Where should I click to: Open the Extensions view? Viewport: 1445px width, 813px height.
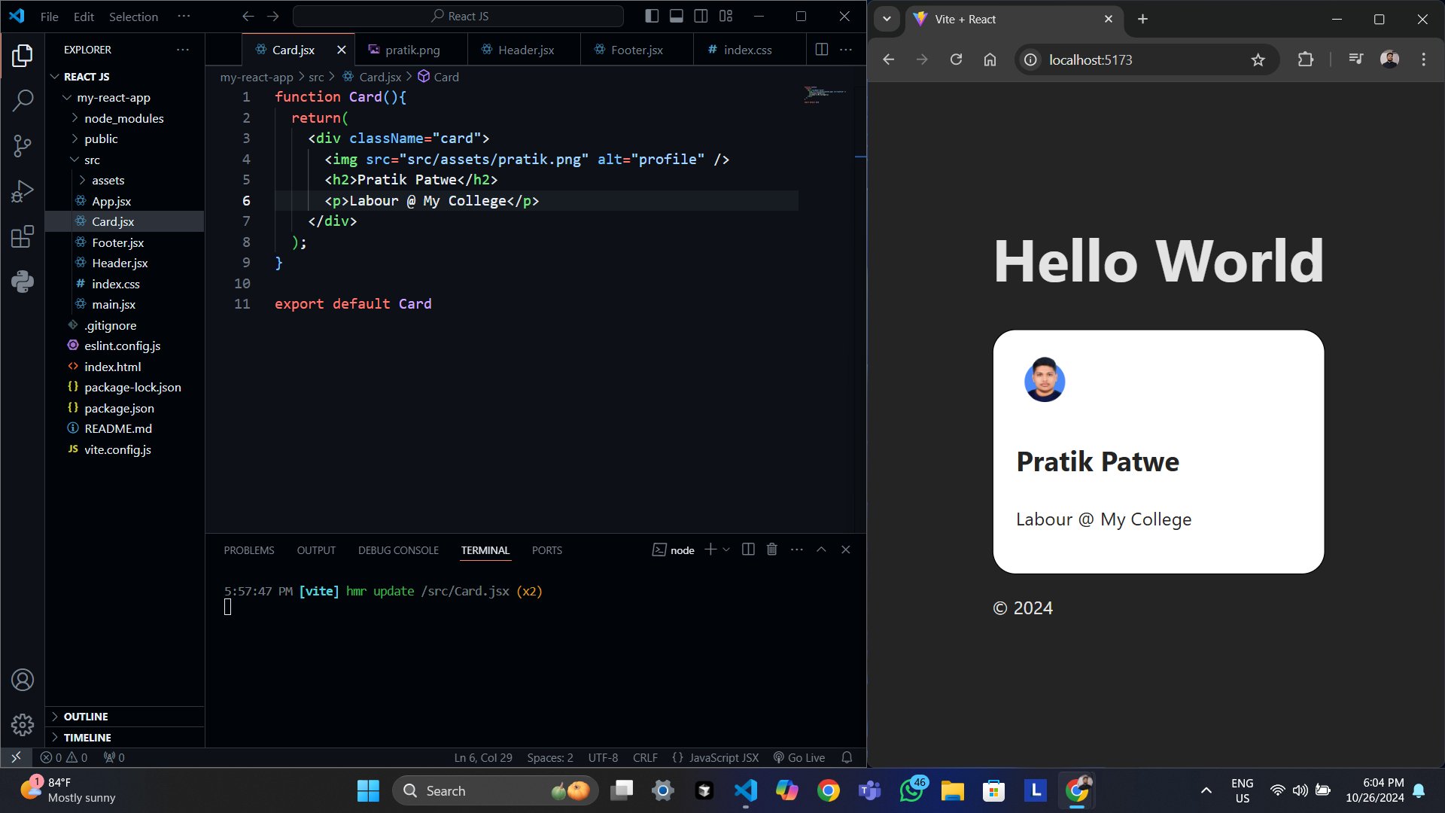23,236
